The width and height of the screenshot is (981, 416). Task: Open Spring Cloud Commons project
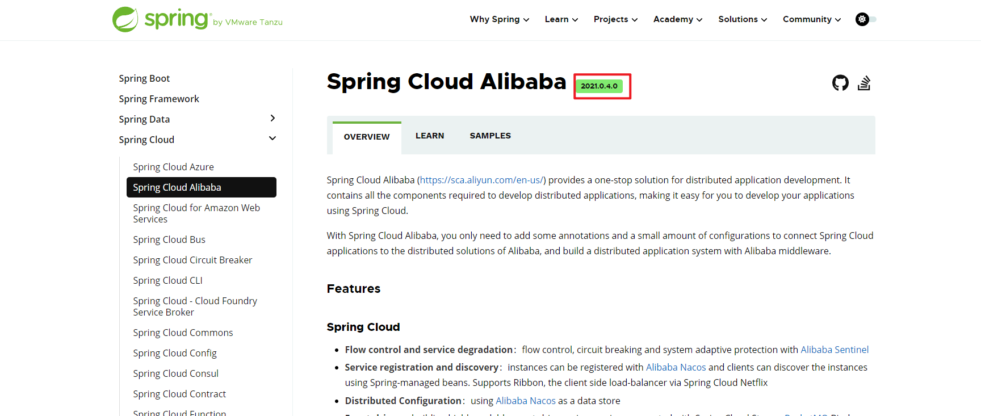[x=183, y=333]
